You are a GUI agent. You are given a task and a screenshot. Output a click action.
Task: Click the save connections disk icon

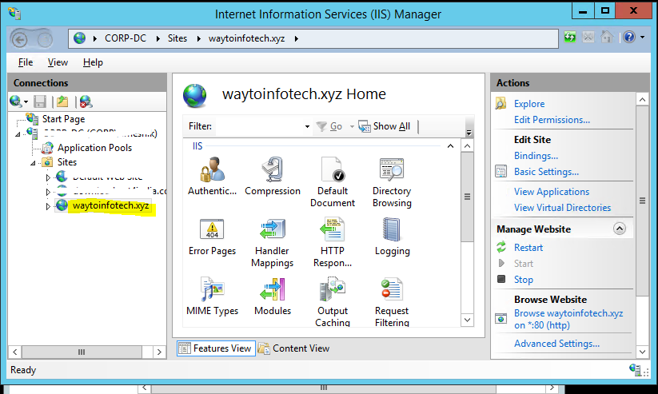tap(40, 101)
